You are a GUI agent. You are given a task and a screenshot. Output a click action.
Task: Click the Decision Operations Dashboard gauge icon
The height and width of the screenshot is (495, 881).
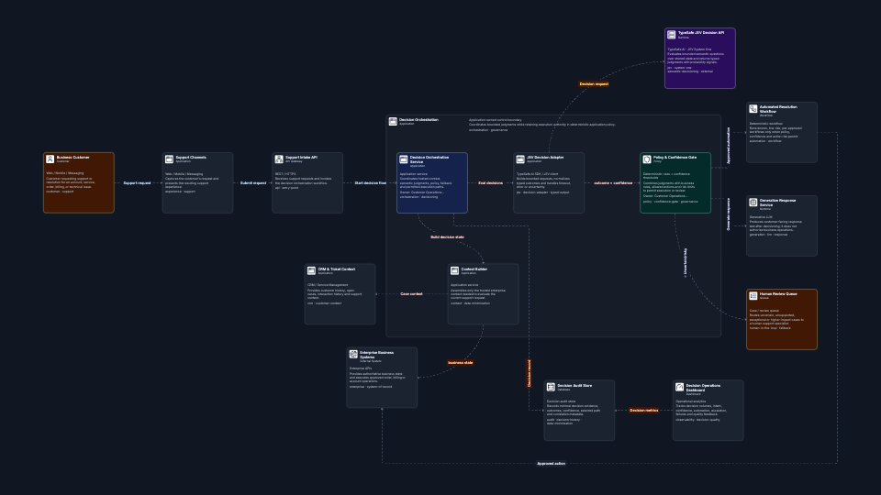tap(679, 387)
